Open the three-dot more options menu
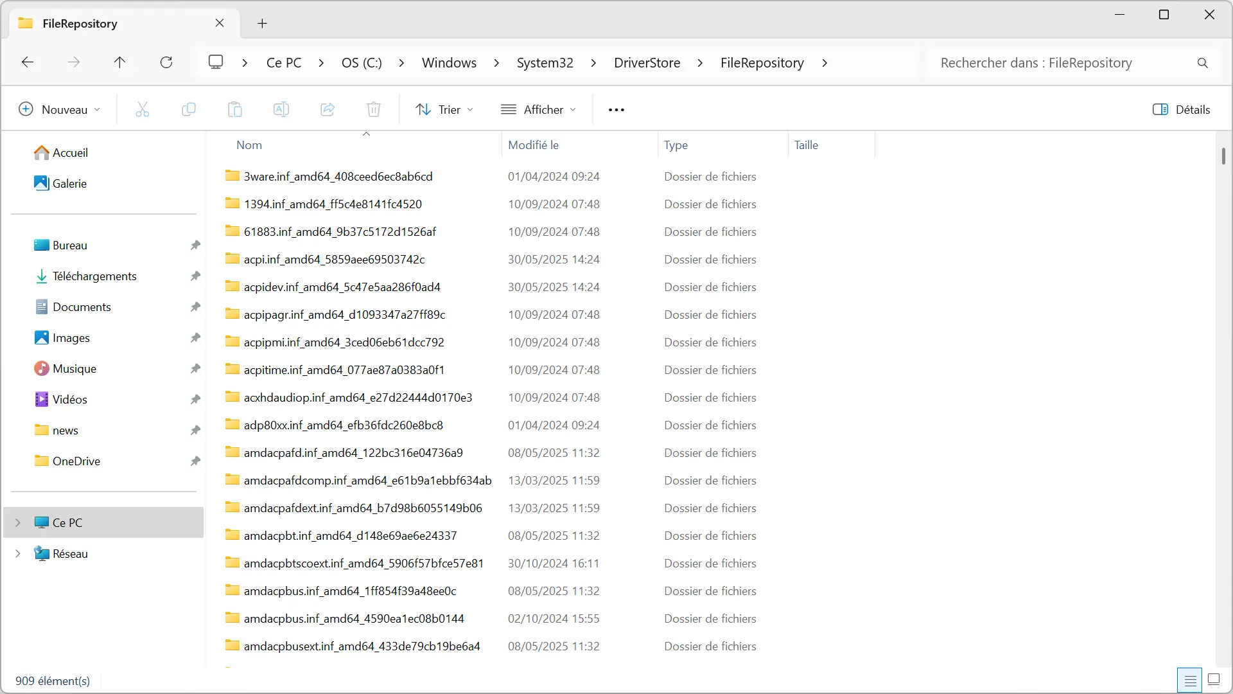The height and width of the screenshot is (694, 1233). coord(616,110)
